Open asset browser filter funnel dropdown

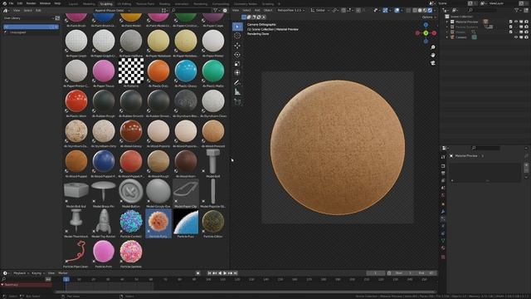point(216,11)
